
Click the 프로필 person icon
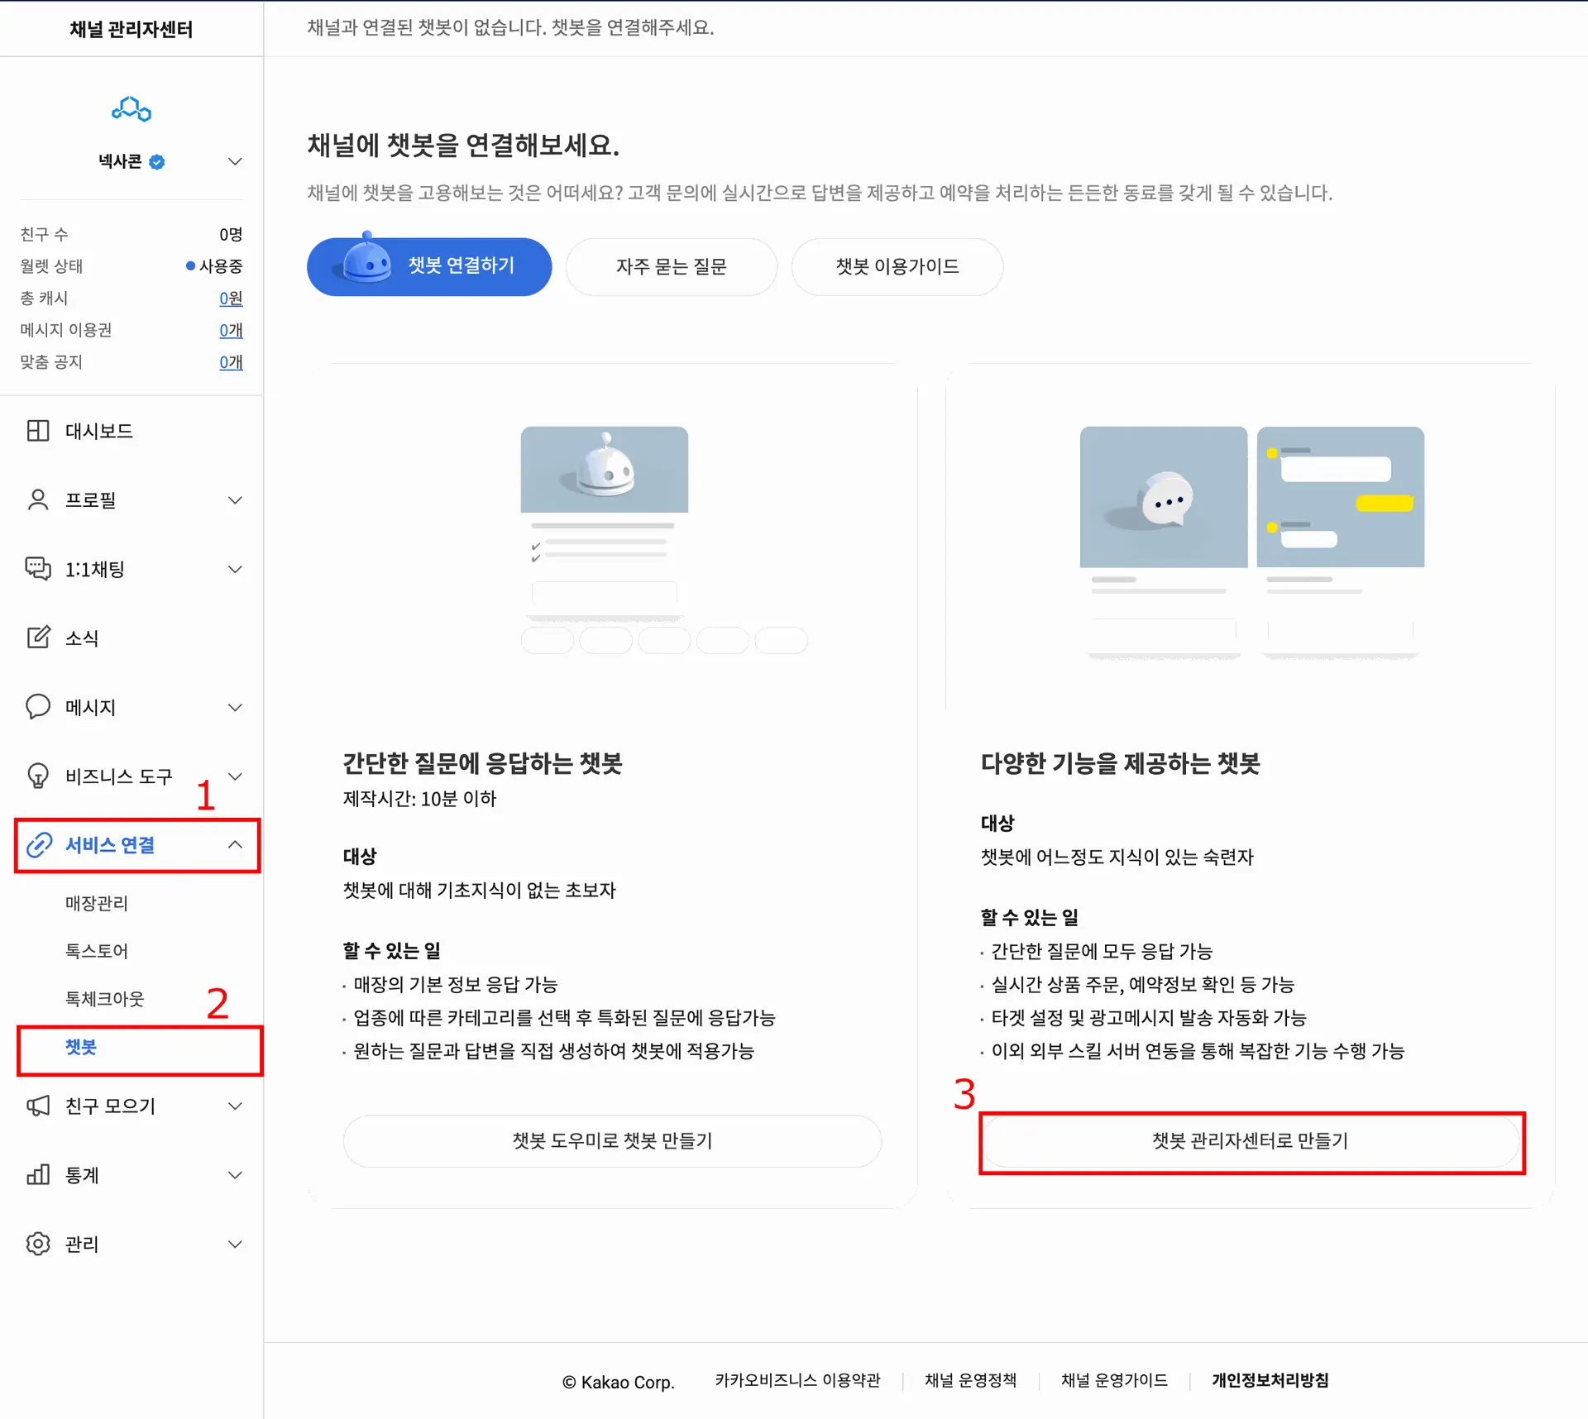[x=38, y=499]
